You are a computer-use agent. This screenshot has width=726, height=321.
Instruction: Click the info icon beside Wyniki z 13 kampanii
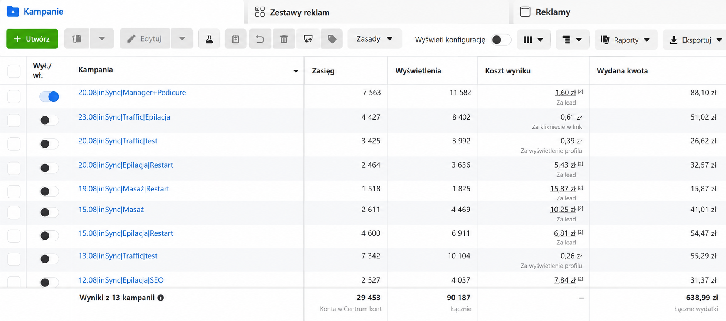161,298
